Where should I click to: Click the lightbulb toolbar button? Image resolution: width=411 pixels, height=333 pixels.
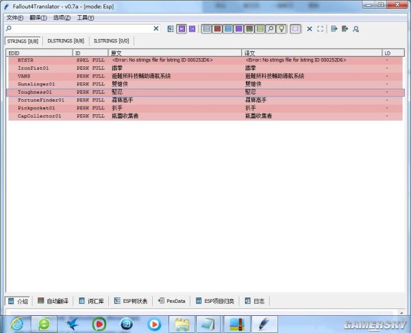click(282, 29)
